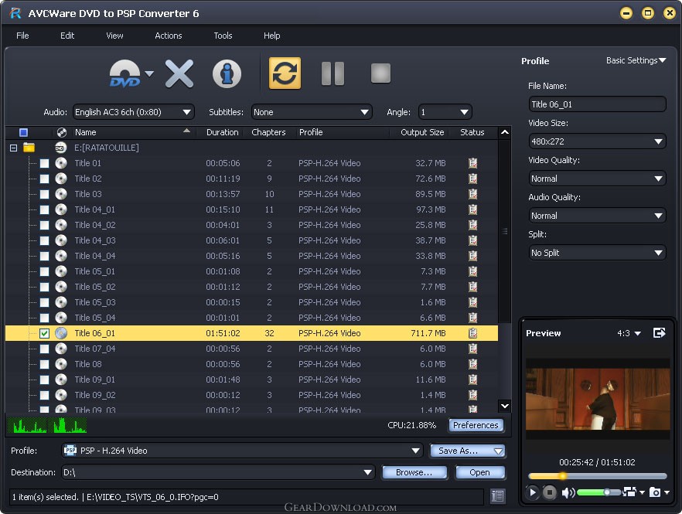682x514 pixels.
Task: Sort by the Output Size column header
Action: (422, 132)
